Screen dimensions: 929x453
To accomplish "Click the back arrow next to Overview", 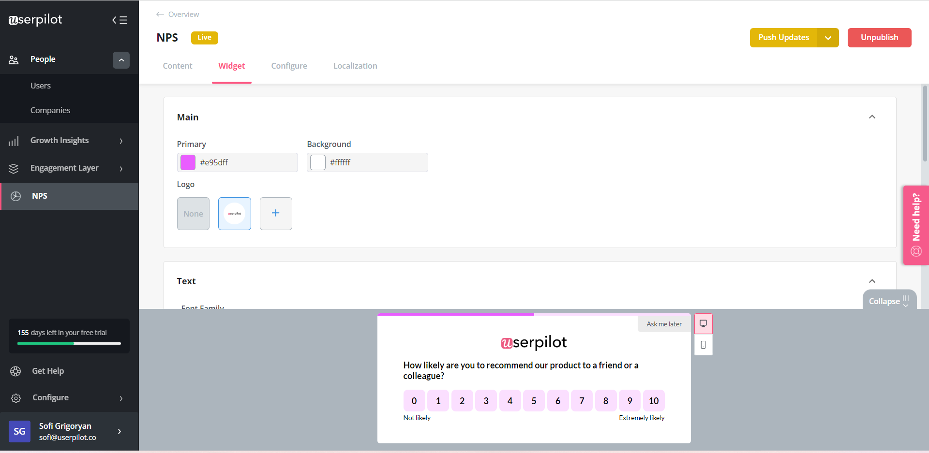I will pos(160,15).
